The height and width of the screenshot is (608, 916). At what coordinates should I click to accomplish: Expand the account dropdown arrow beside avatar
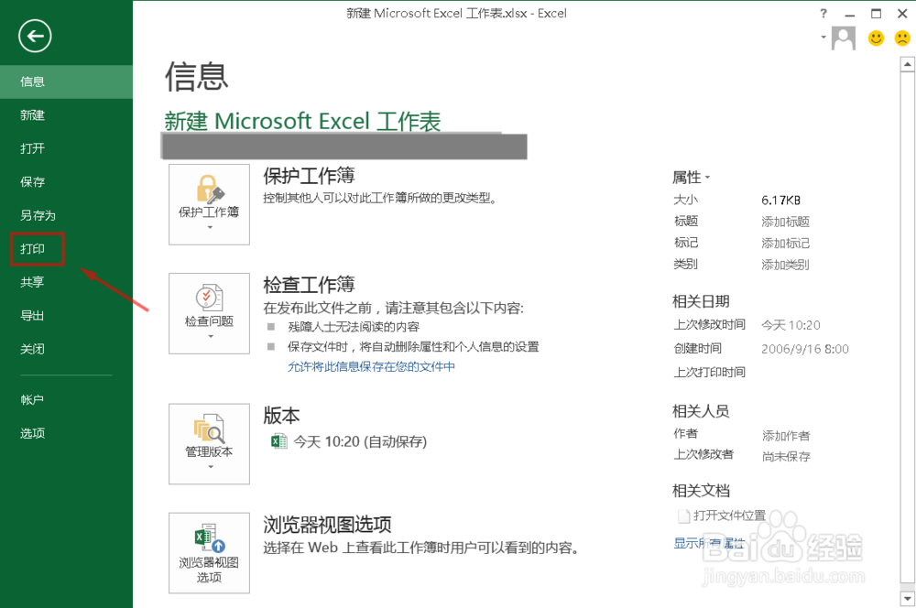pos(823,37)
